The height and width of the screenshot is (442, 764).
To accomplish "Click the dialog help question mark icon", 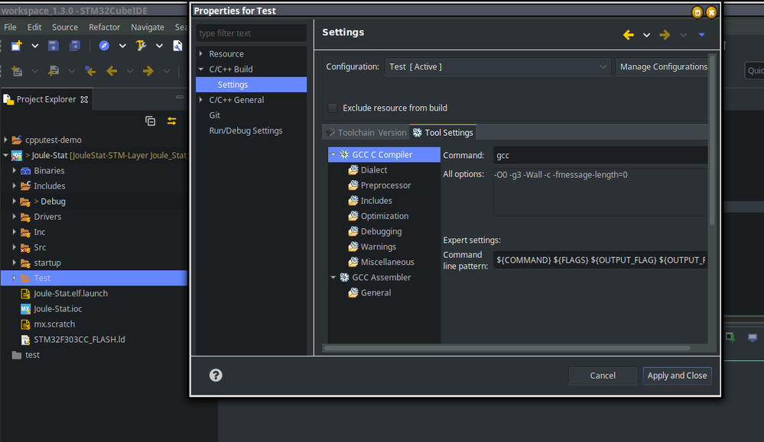I will [x=216, y=375].
